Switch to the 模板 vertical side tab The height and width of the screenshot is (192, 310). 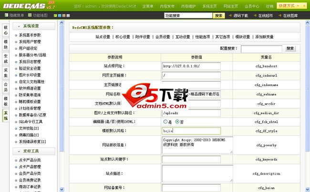pos(6,101)
